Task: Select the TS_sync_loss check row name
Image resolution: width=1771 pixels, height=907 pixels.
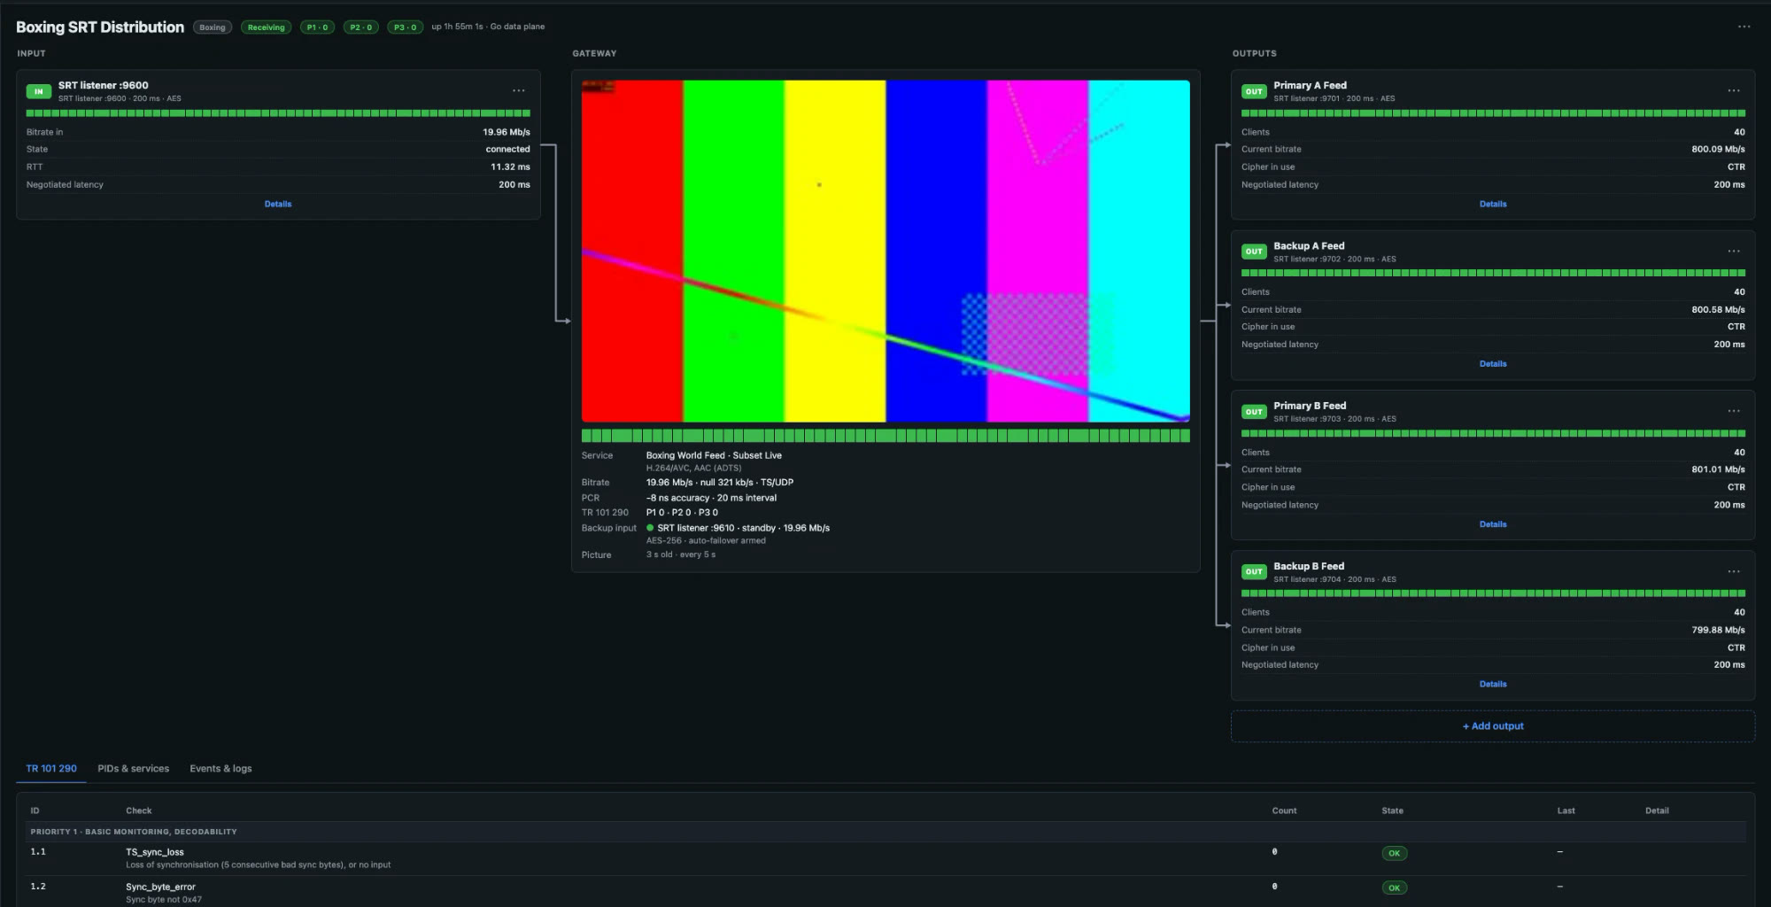Action: click(x=155, y=852)
